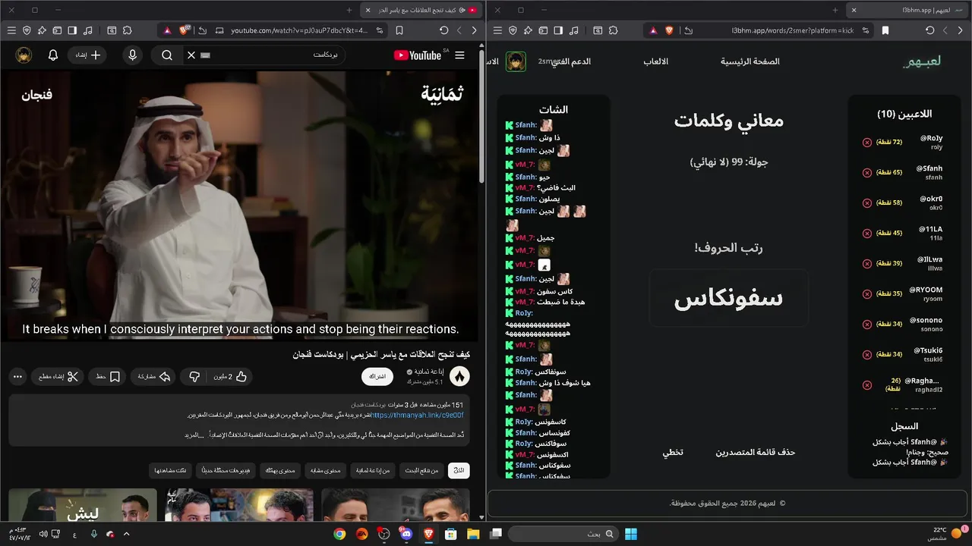
Task: Reload the YouTube page
Action: pyautogui.click(x=444, y=30)
